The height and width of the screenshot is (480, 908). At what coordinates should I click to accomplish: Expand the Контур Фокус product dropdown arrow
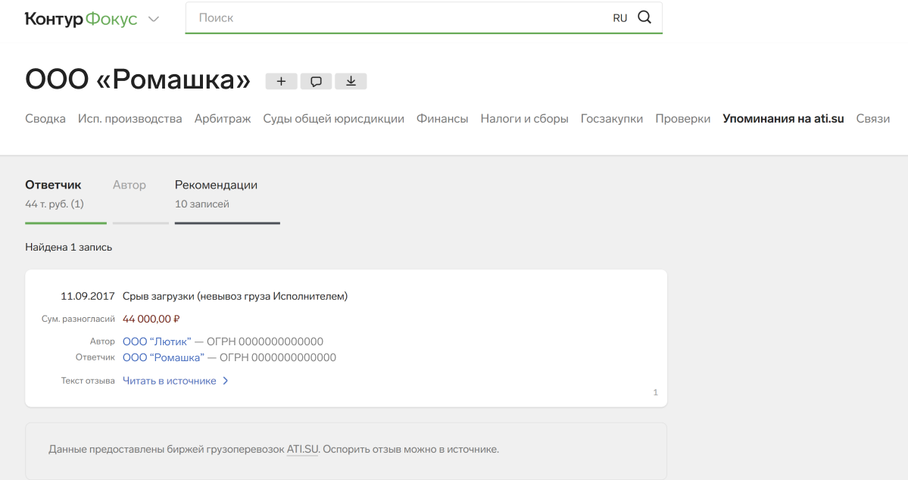[x=154, y=19]
